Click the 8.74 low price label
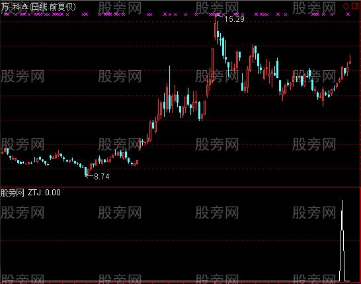Screen dimensions: 361x284 tap(102, 177)
